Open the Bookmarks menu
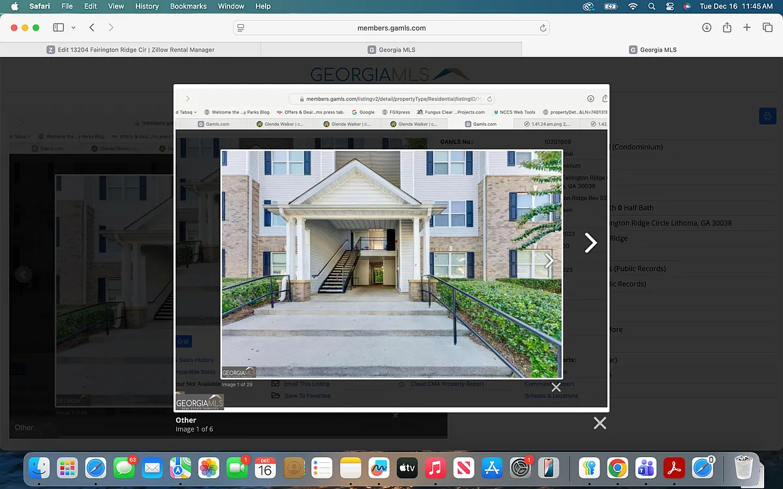Viewport: 783px width, 489px height. point(188,6)
